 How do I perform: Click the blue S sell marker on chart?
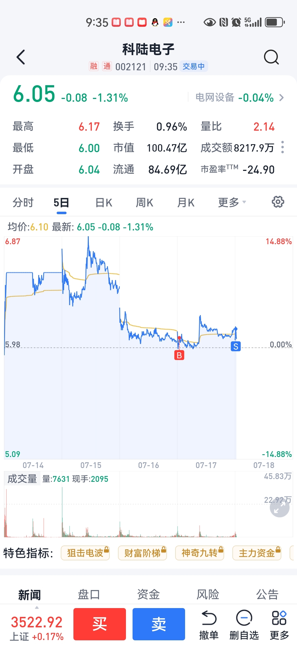coord(236,346)
